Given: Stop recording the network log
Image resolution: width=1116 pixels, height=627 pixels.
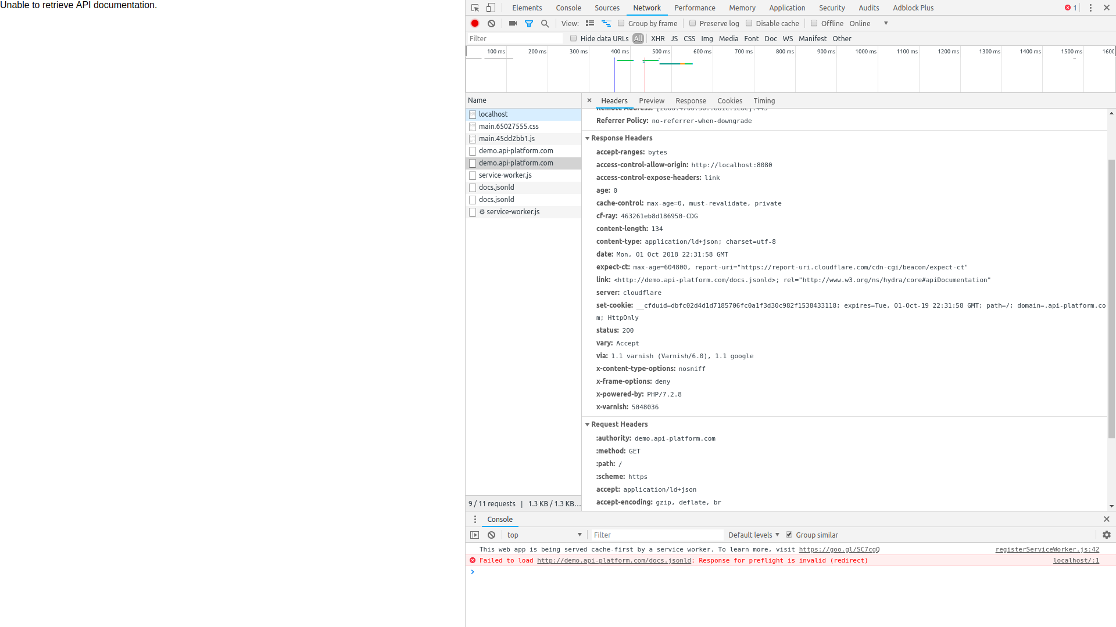Looking at the screenshot, I should coord(474,23).
